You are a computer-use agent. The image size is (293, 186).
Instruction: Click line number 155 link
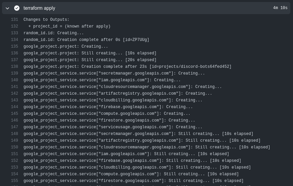14,181
